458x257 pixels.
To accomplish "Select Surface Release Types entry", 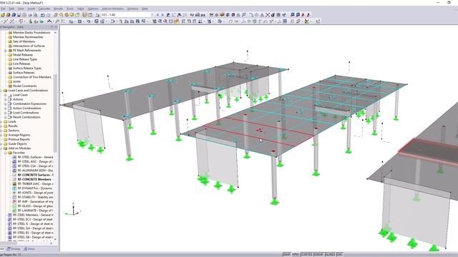I will click(27, 69).
